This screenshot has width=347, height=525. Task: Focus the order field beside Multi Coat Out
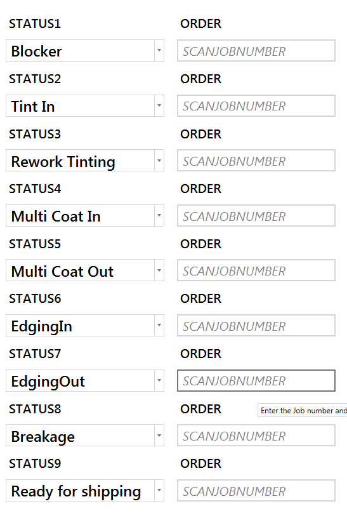pos(256,270)
